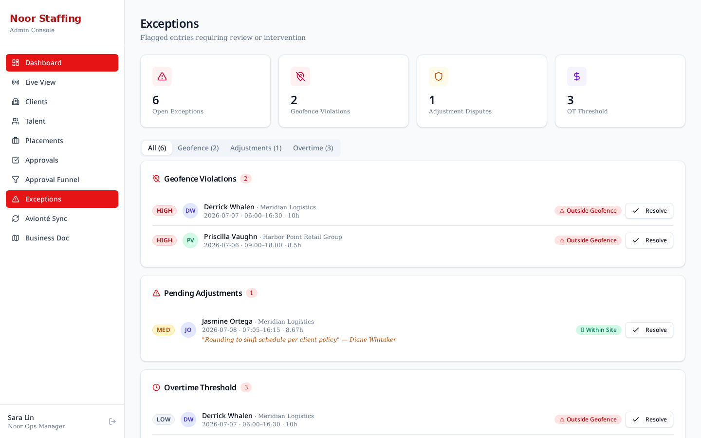
Task: Click the Sara Lin user name
Action: click(x=21, y=418)
